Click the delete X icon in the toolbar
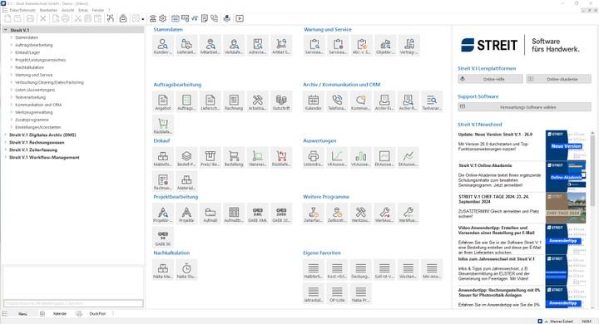 43,18
